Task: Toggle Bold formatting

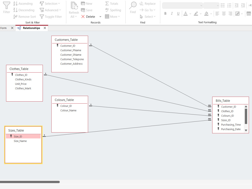Action: point(165,14)
